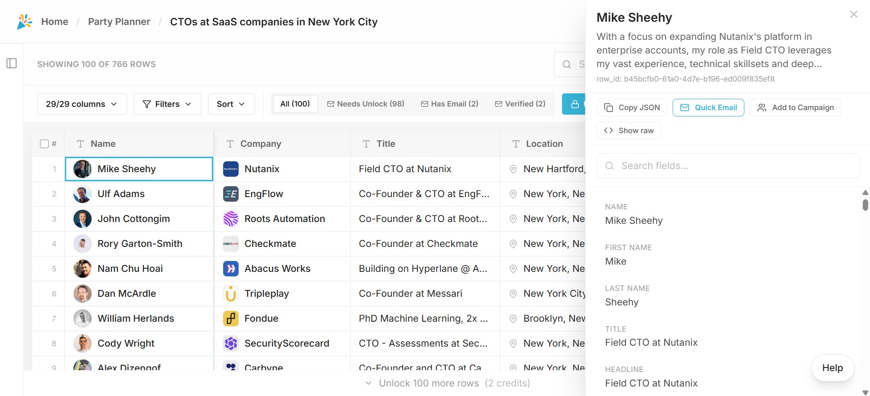This screenshot has height=396, width=870.
Task: Click the app logo icon
Action: coord(24,21)
